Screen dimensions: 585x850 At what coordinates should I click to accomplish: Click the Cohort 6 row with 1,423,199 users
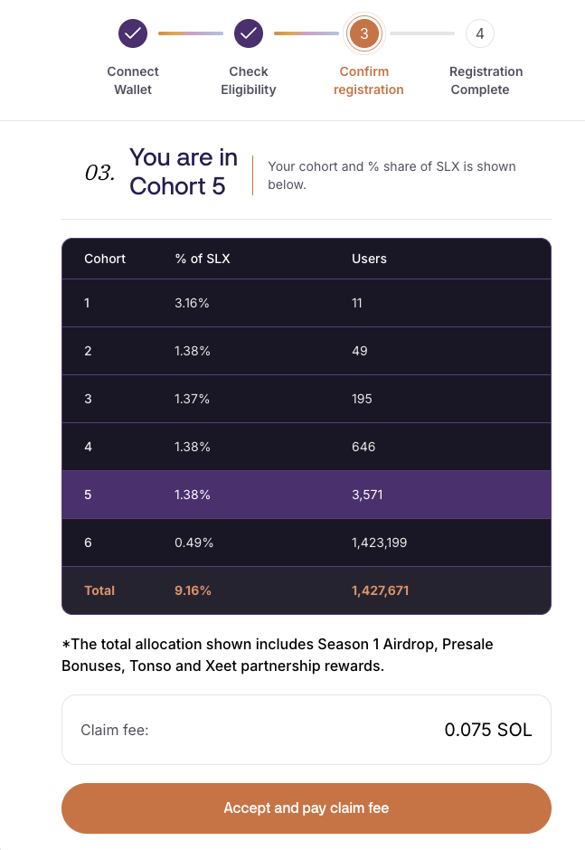click(306, 543)
